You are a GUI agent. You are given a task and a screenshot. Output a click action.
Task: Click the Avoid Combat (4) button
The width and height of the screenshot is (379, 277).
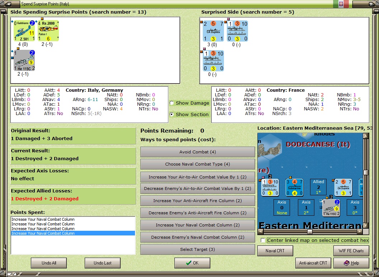[197, 152]
